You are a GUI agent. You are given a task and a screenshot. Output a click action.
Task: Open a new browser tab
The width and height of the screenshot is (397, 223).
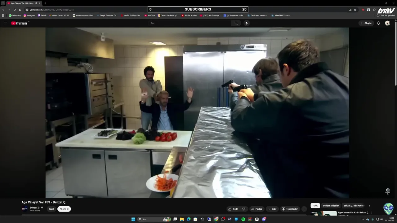click(45, 3)
